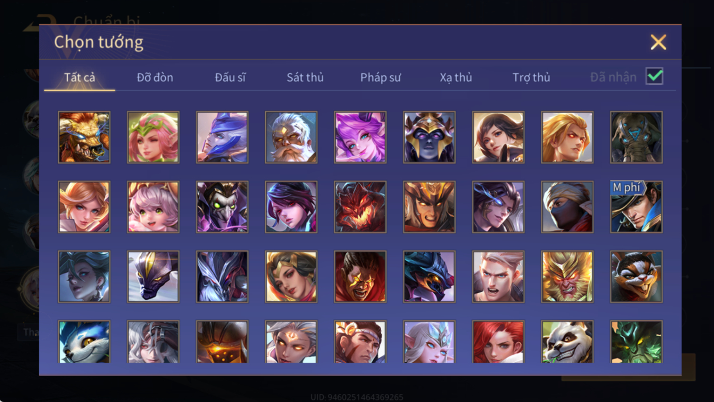Viewport: 714px width, 402px height.
Task: Filter heroes by 'Pháp sư'
Action: (381, 77)
